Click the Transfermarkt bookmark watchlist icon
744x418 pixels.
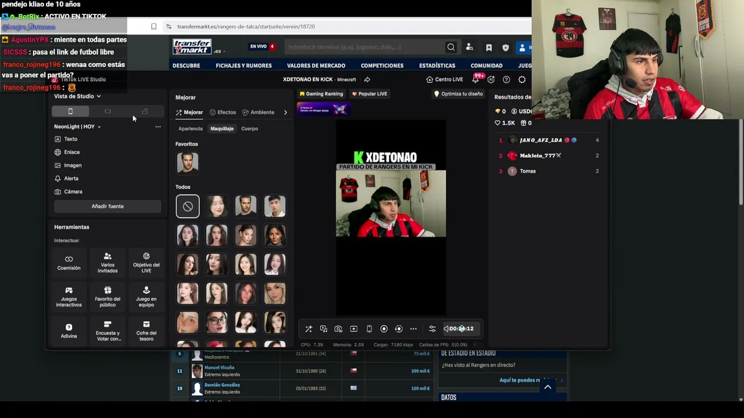(x=489, y=48)
